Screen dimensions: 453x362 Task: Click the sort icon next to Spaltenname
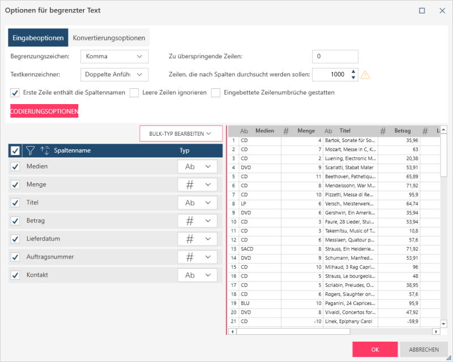tap(45, 150)
